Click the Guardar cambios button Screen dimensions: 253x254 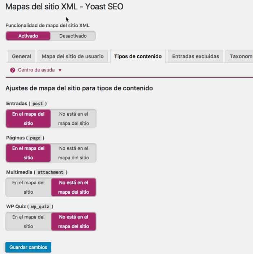(x=28, y=247)
